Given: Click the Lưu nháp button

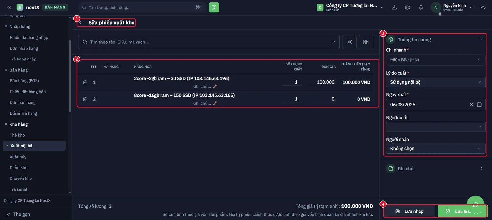Looking at the screenshot, I should 409,211.
